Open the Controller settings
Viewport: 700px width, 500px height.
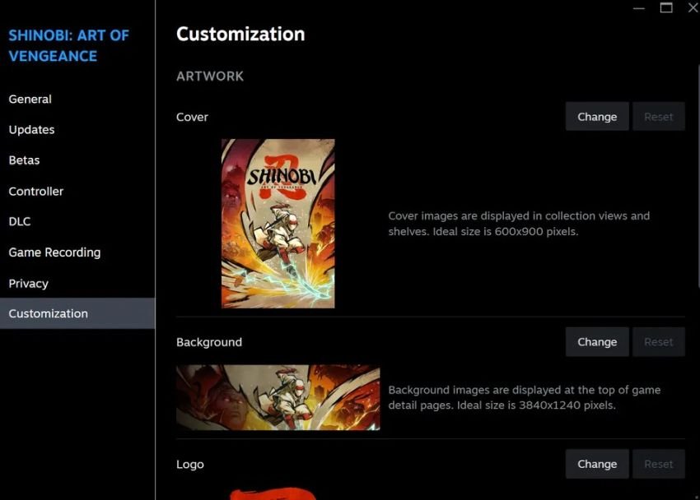35,191
